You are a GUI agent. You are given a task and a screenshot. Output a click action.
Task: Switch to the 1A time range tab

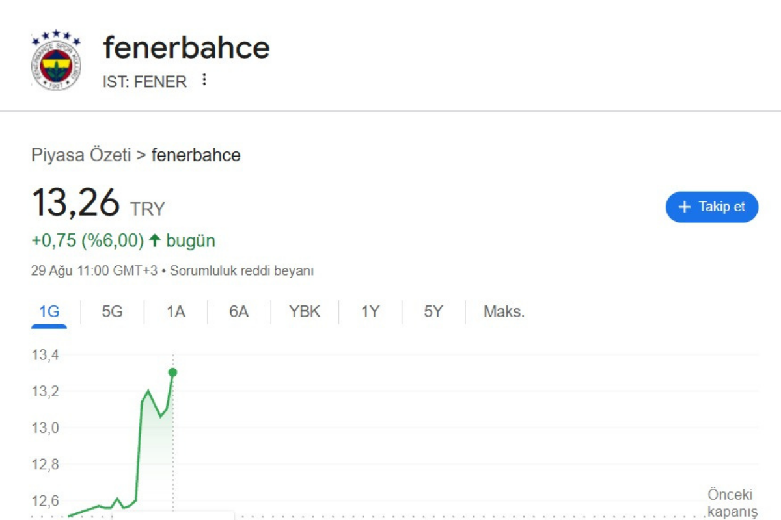176,312
